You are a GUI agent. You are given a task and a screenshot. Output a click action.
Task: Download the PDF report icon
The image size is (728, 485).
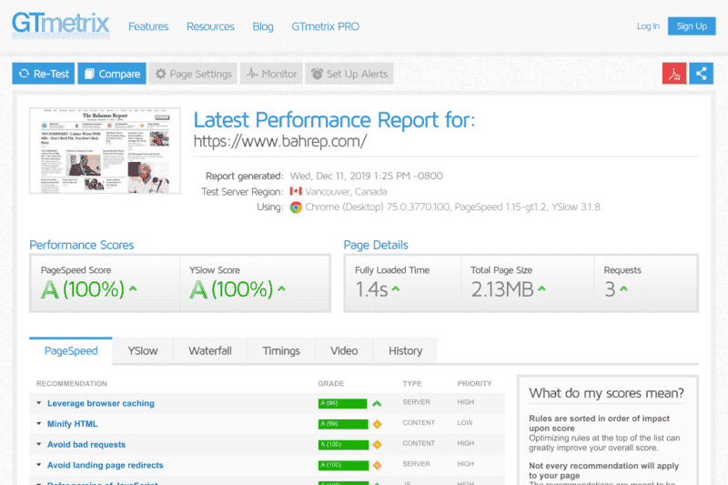tap(674, 74)
